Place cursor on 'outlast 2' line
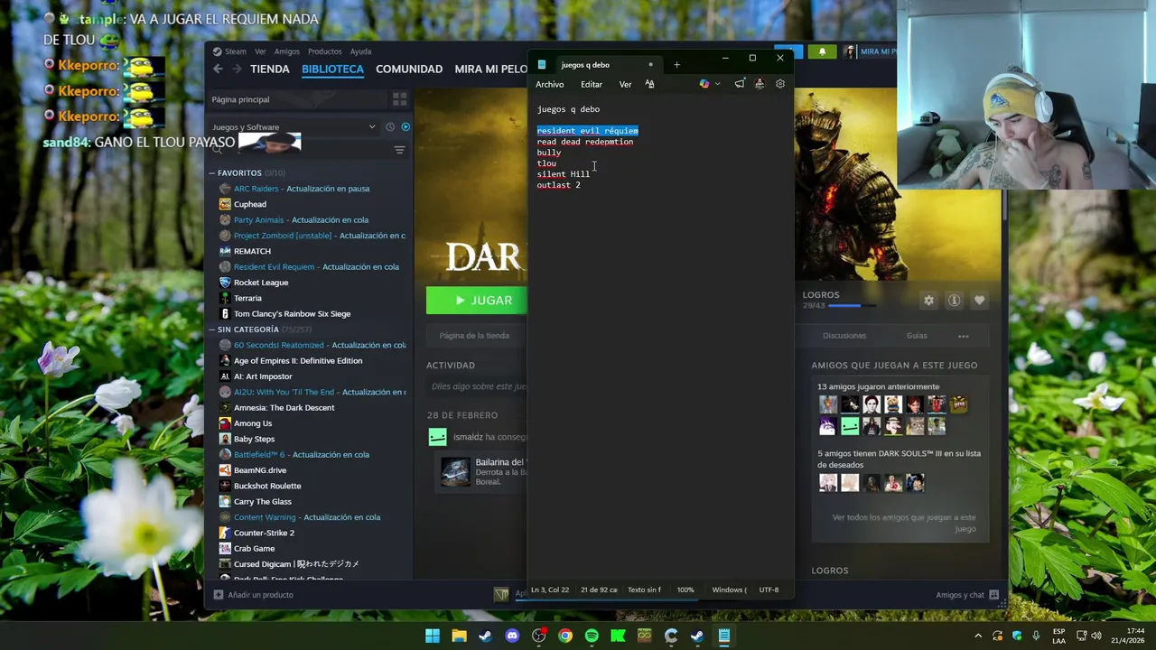The image size is (1156, 650). 558,185
